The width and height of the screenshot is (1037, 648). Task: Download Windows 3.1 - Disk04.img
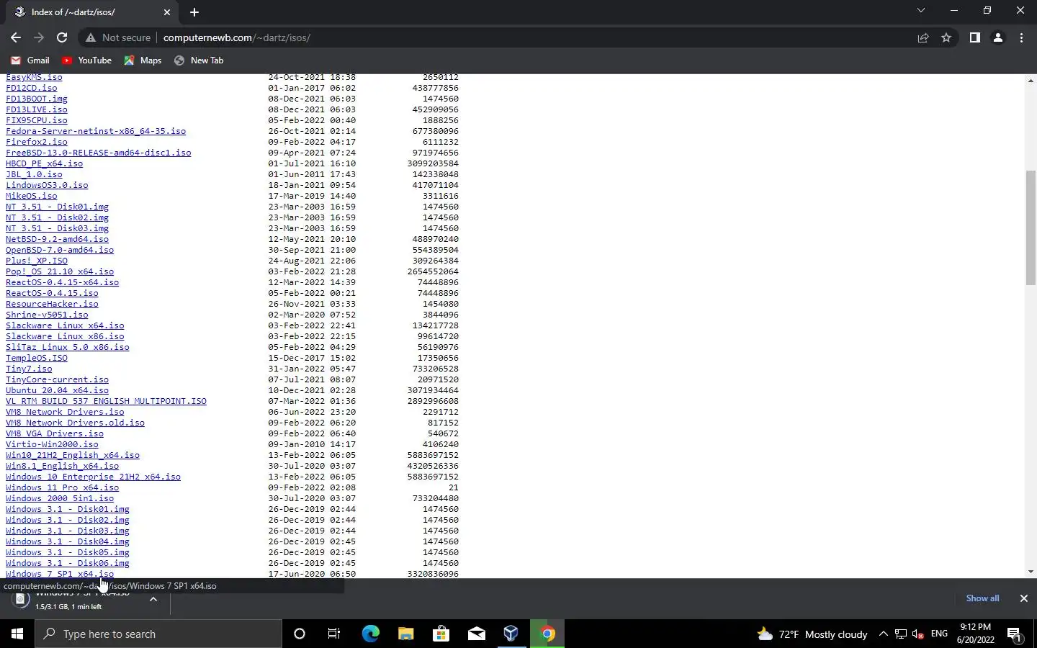[x=68, y=541]
